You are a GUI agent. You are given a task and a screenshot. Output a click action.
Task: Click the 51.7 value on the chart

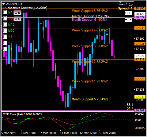click(x=130, y=108)
